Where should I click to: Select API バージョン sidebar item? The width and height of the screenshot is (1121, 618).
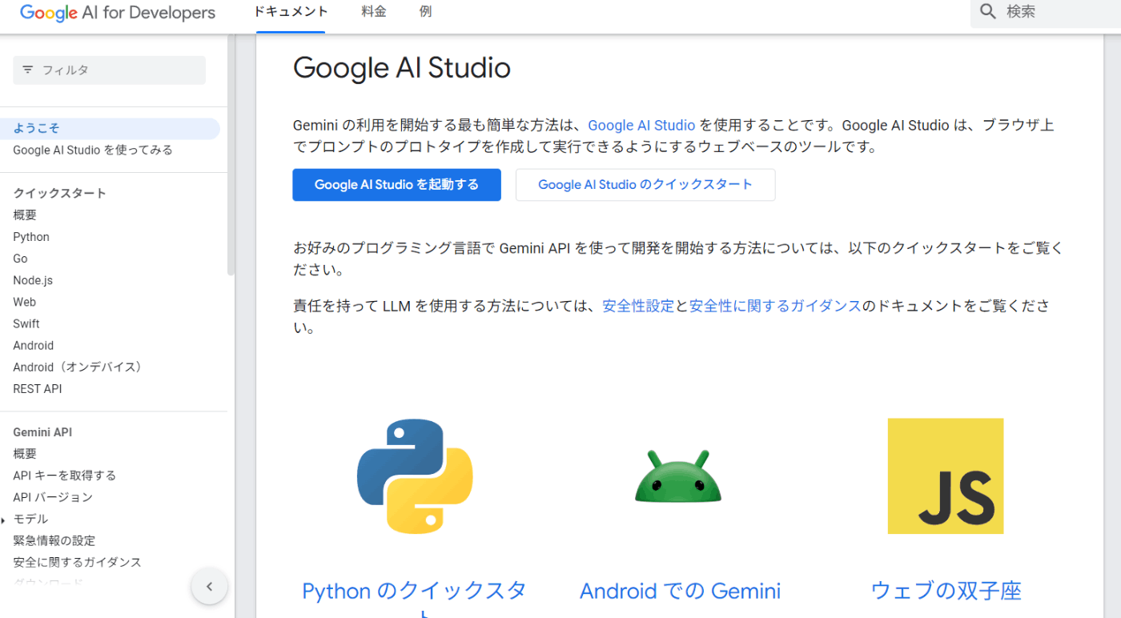tap(53, 497)
